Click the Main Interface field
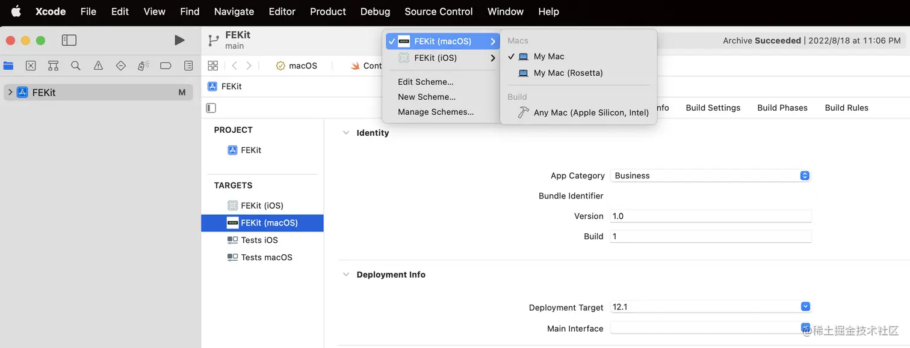910x348 pixels. click(x=710, y=328)
